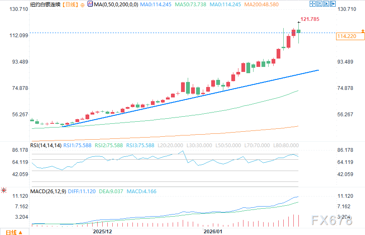Click the indicator image icon before MA label

90,4
